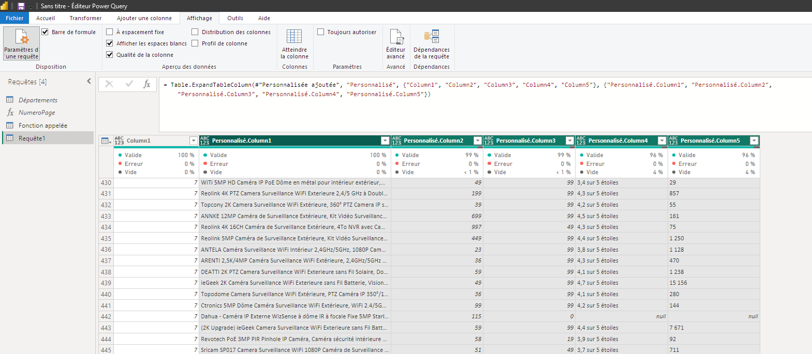Screen dimensions: 812x354
Task: Click 'Revotech PoE 3MP PIR Pinhole' cell
Action: point(295,339)
